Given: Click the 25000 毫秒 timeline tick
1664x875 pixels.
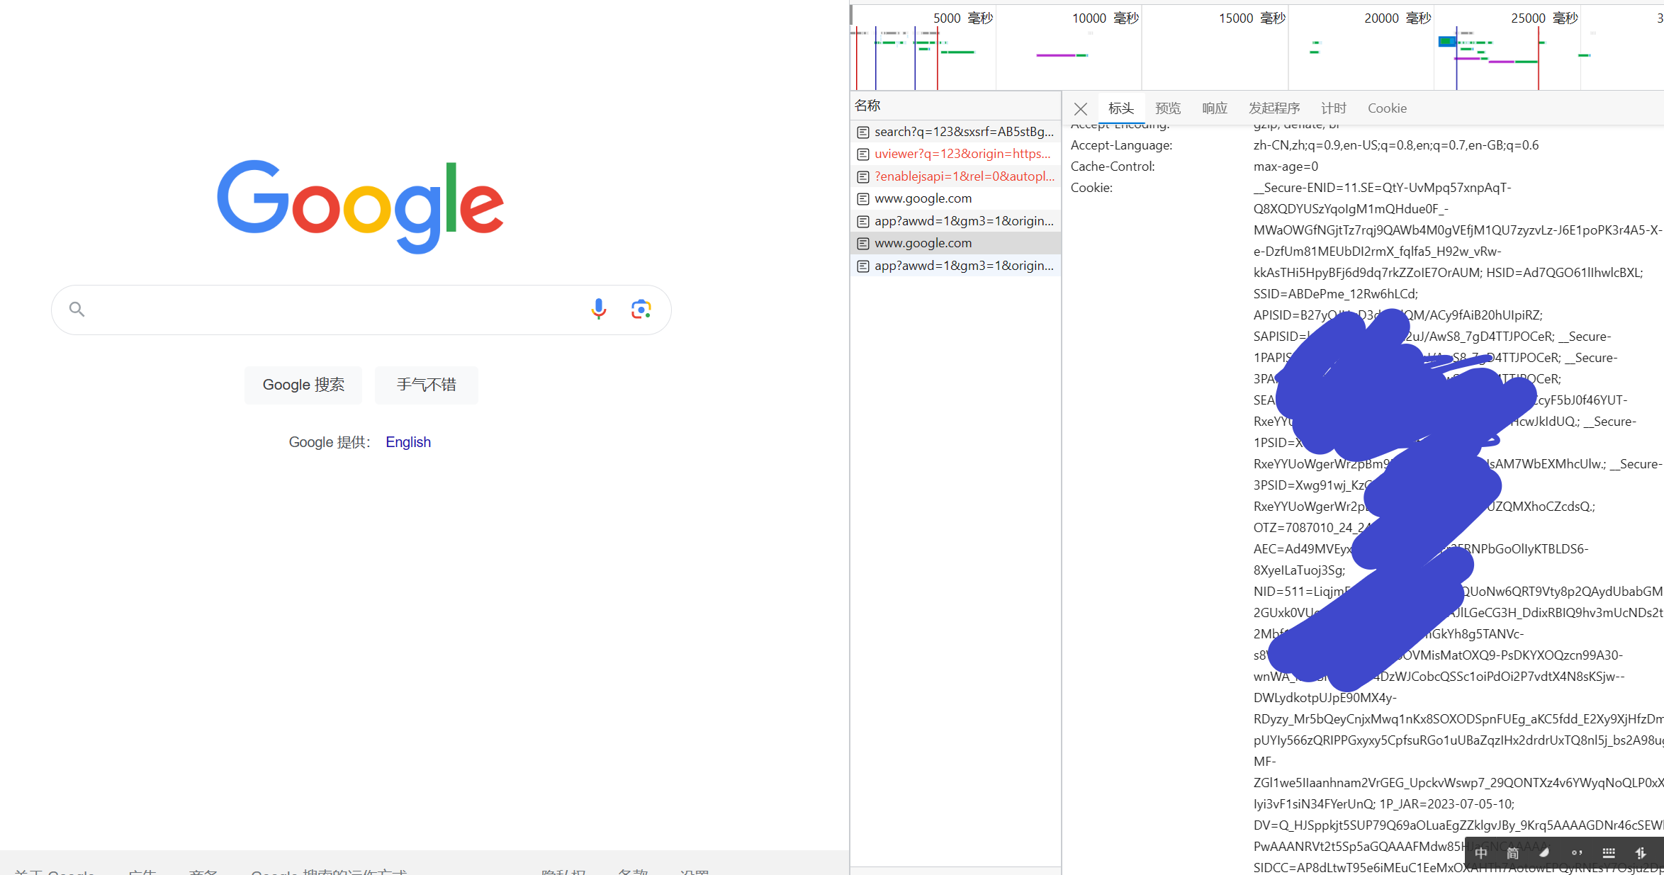Looking at the screenshot, I should [x=1544, y=18].
